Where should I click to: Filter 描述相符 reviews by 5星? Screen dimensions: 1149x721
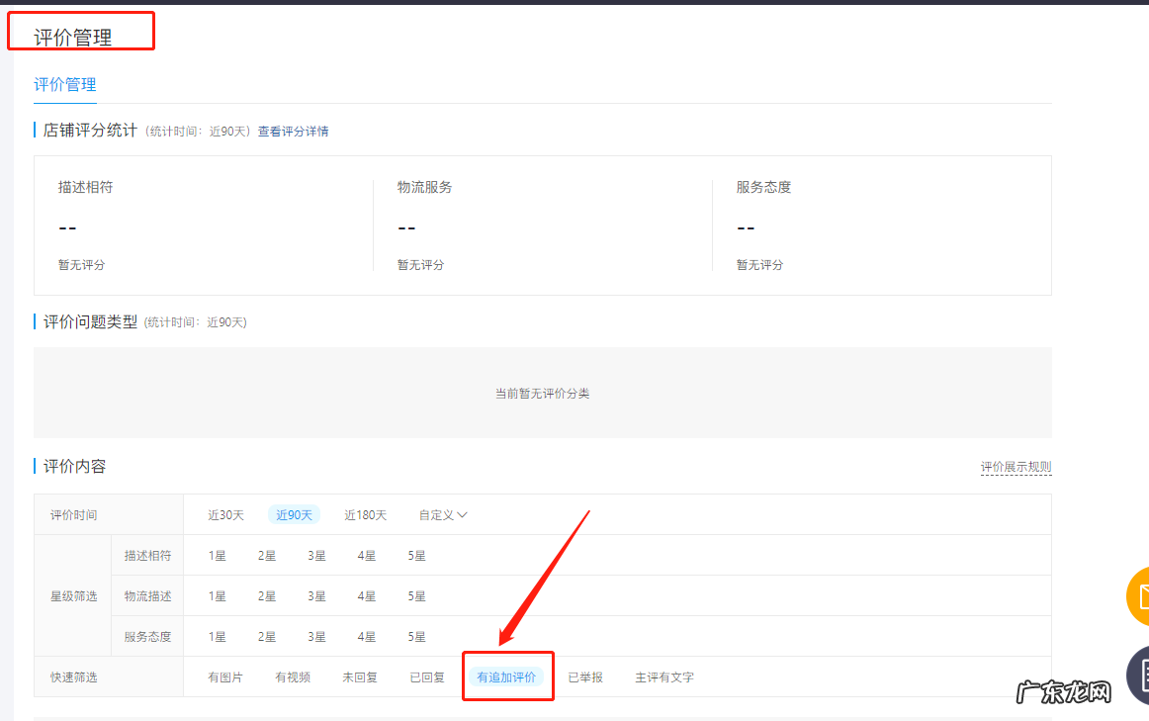coord(415,555)
